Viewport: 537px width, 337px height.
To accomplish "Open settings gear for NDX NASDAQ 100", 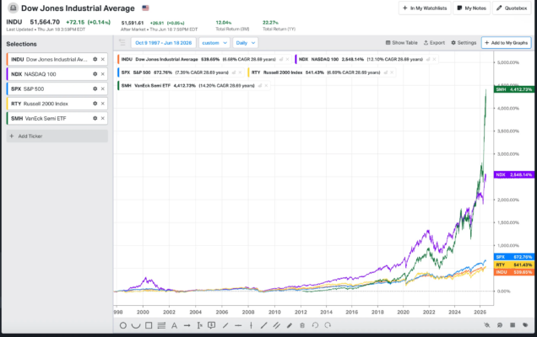I will click(95, 74).
